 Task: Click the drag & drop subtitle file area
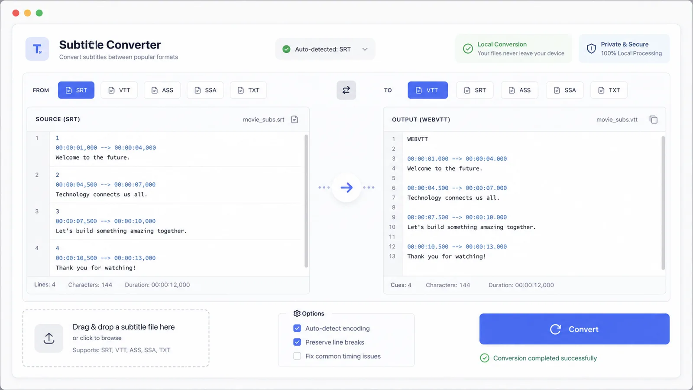tap(116, 338)
